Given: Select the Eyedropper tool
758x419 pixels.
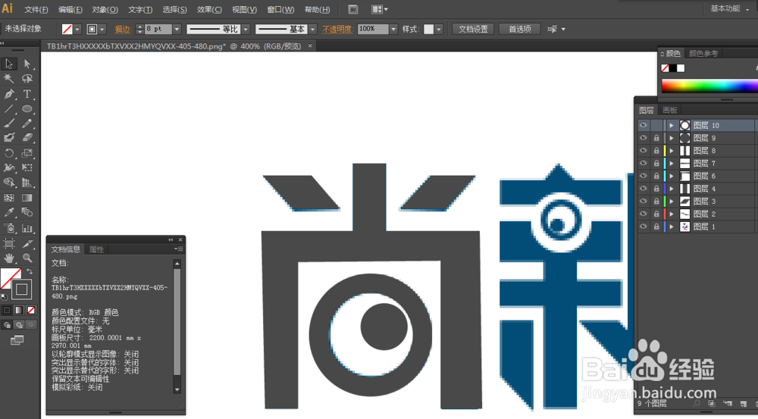Looking at the screenshot, I should click(x=8, y=212).
